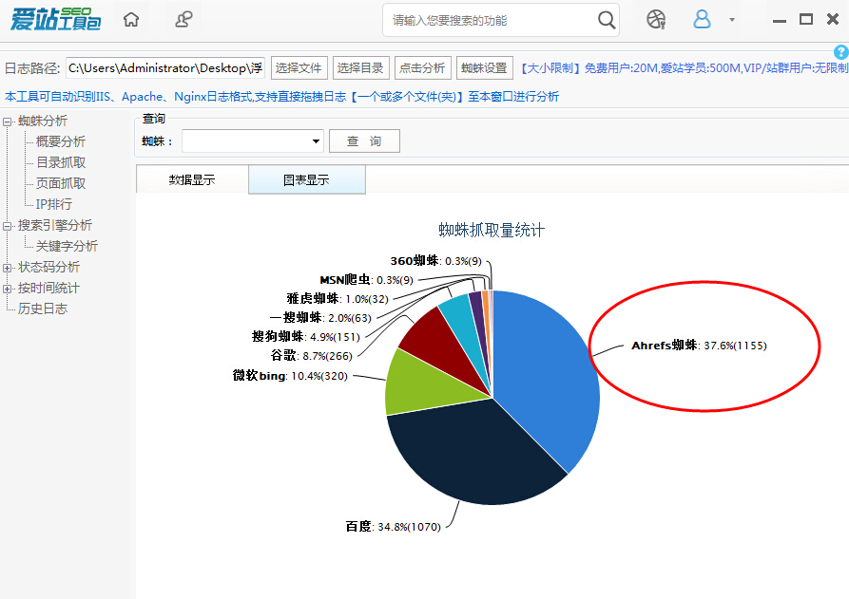The width and height of the screenshot is (849, 599).
Task: Collapse the 搜索引擎分析 tree node
Action: point(7,226)
